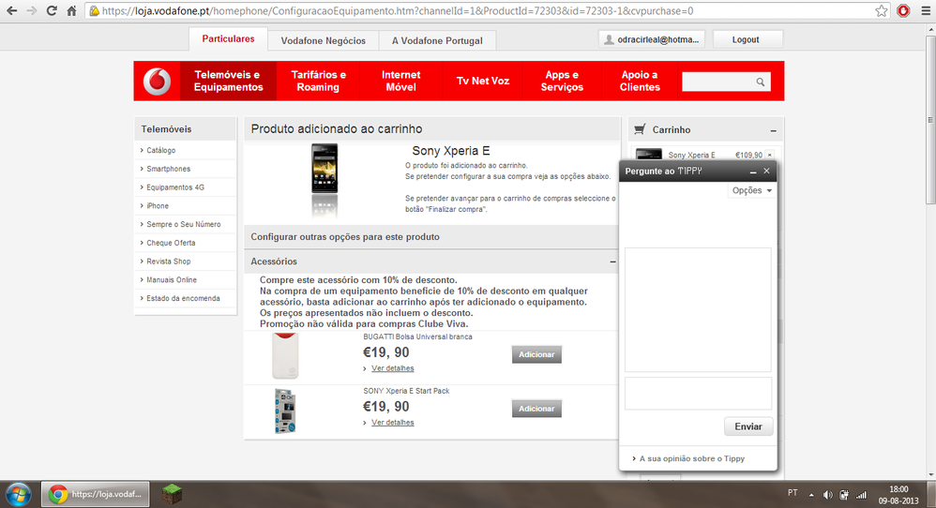Click the browser back arrow
936x508 pixels.
pos(11,11)
